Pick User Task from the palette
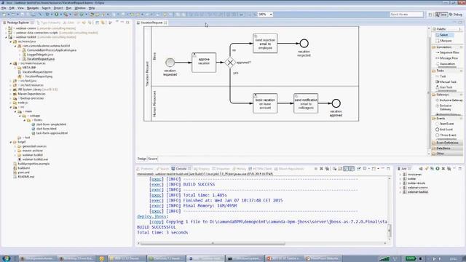The image size is (466, 262). click(444, 87)
